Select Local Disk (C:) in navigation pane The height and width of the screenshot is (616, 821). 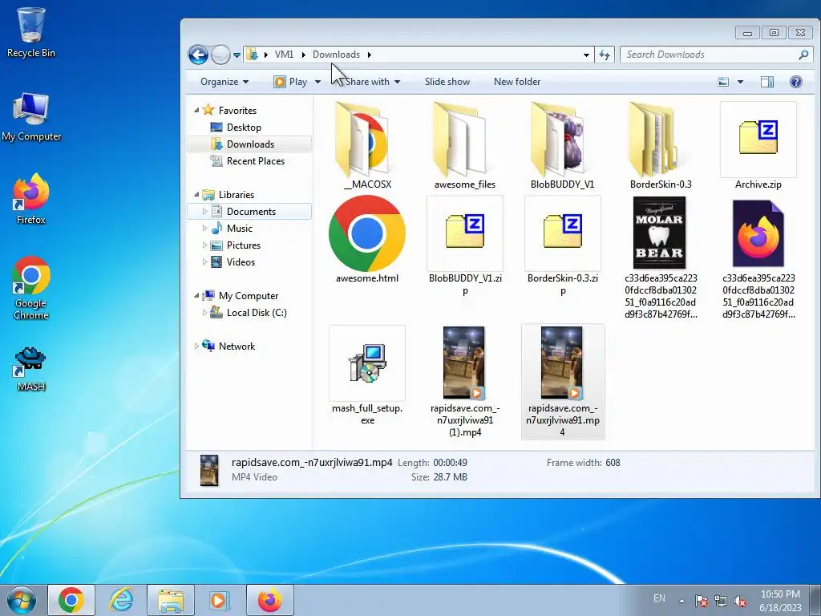(256, 313)
